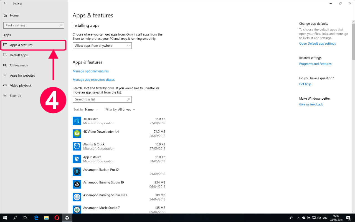355x222 pixels.
Task: Open the Action Center notifications
Action: 348,218
